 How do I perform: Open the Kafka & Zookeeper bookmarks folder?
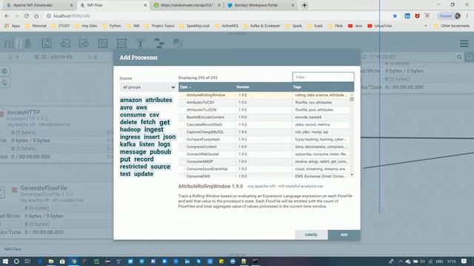click(261, 26)
